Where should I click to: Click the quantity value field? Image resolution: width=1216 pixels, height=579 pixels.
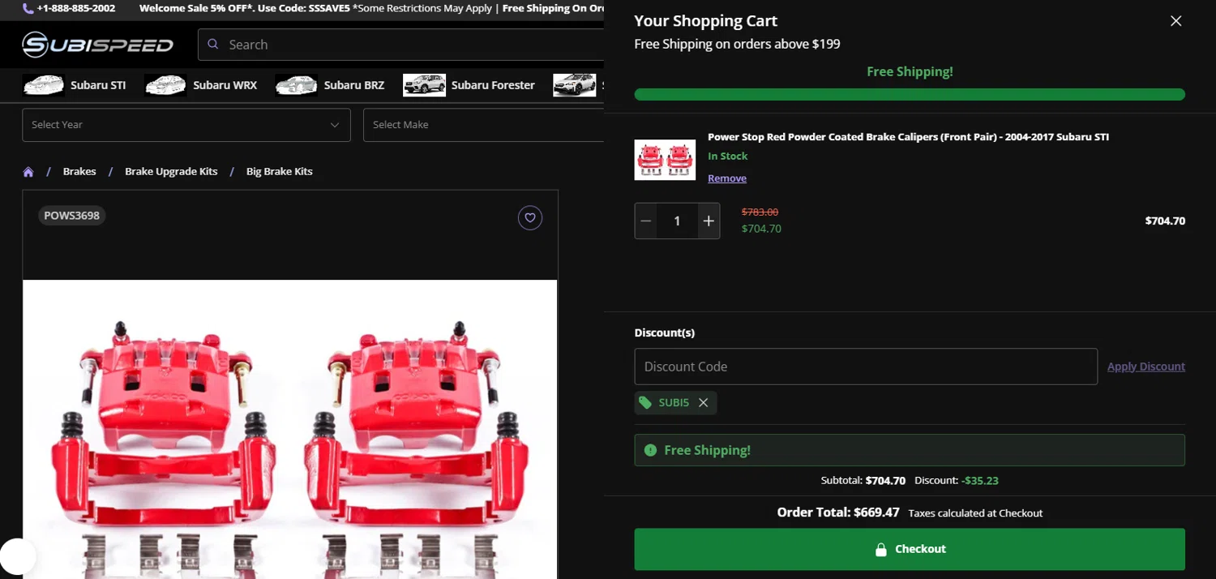click(x=677, y=221)
